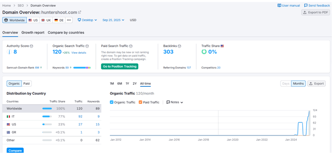This screenshot has height=155, width=332.
Task: Select the Worldwide database filter
Action: 15,20
